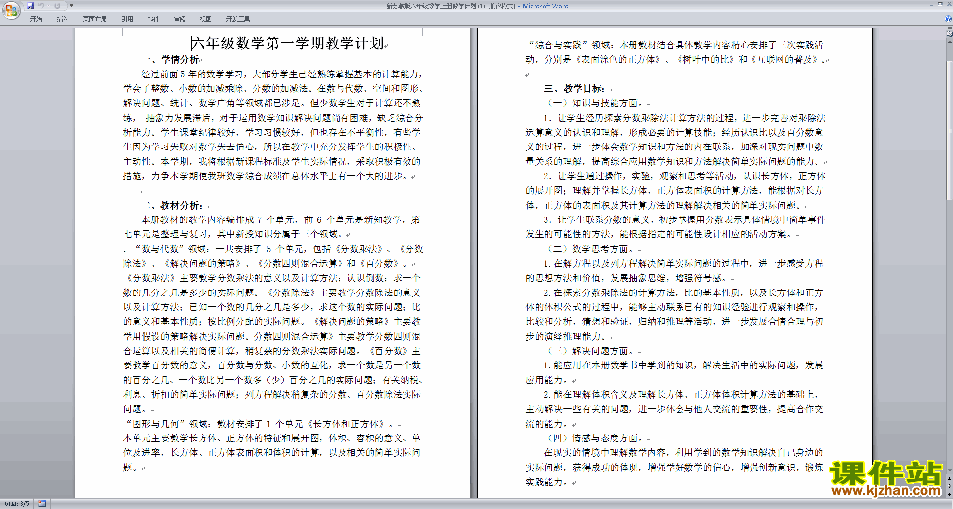Click the vertical scrollbar's up arrow
Image resolution: width=953 pixels, height=509 pixels.
click(x=949, y=41)
